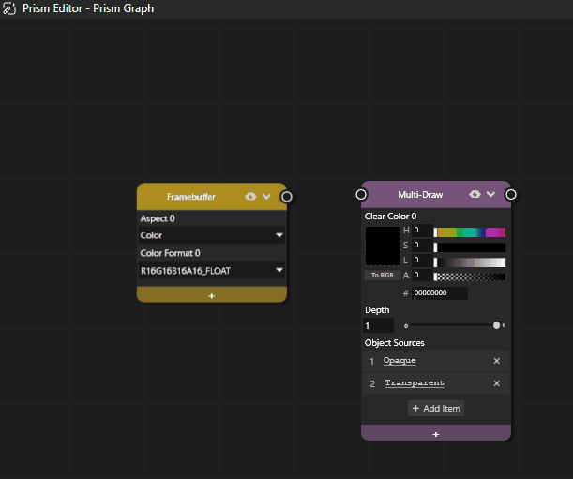573x479 pixels.
Task: Collapse the Framebuffer node with chevron
Action: (x=266, y=197)
